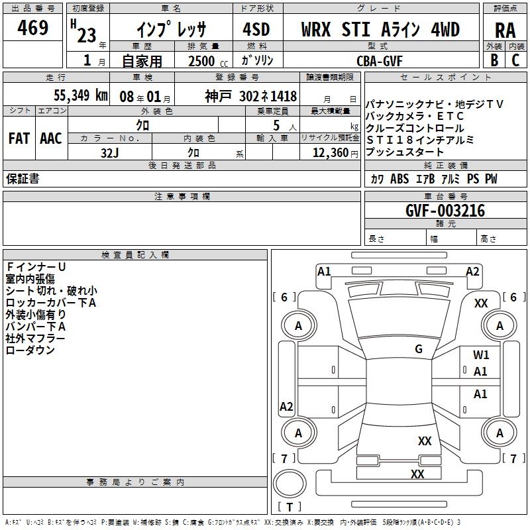Click the G mark on the windshield
The height and width of the screenshot is (530, 530).
tap(419, 349)
